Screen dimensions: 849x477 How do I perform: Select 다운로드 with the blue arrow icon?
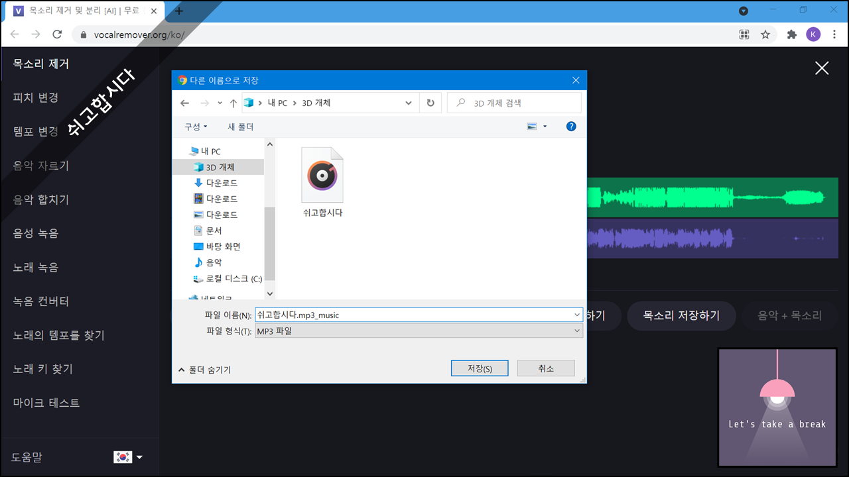[x=216, y=183]
